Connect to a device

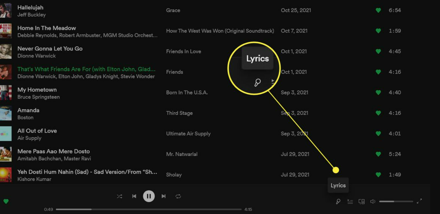tap(361, 201)
